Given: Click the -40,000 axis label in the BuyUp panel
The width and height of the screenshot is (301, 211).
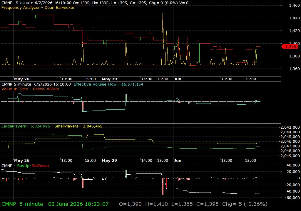Looking at the screenshot, I should [292, 191].
